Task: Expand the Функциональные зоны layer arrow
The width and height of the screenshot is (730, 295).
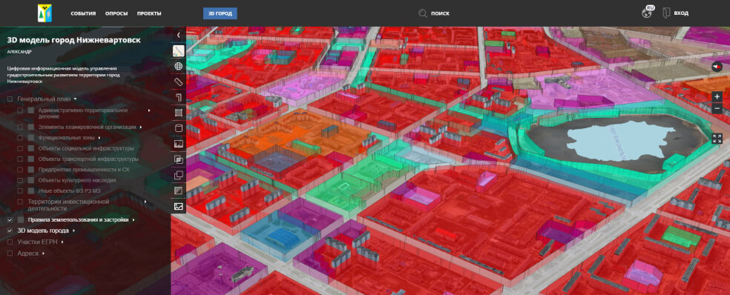Action: [x=99, y=138]
